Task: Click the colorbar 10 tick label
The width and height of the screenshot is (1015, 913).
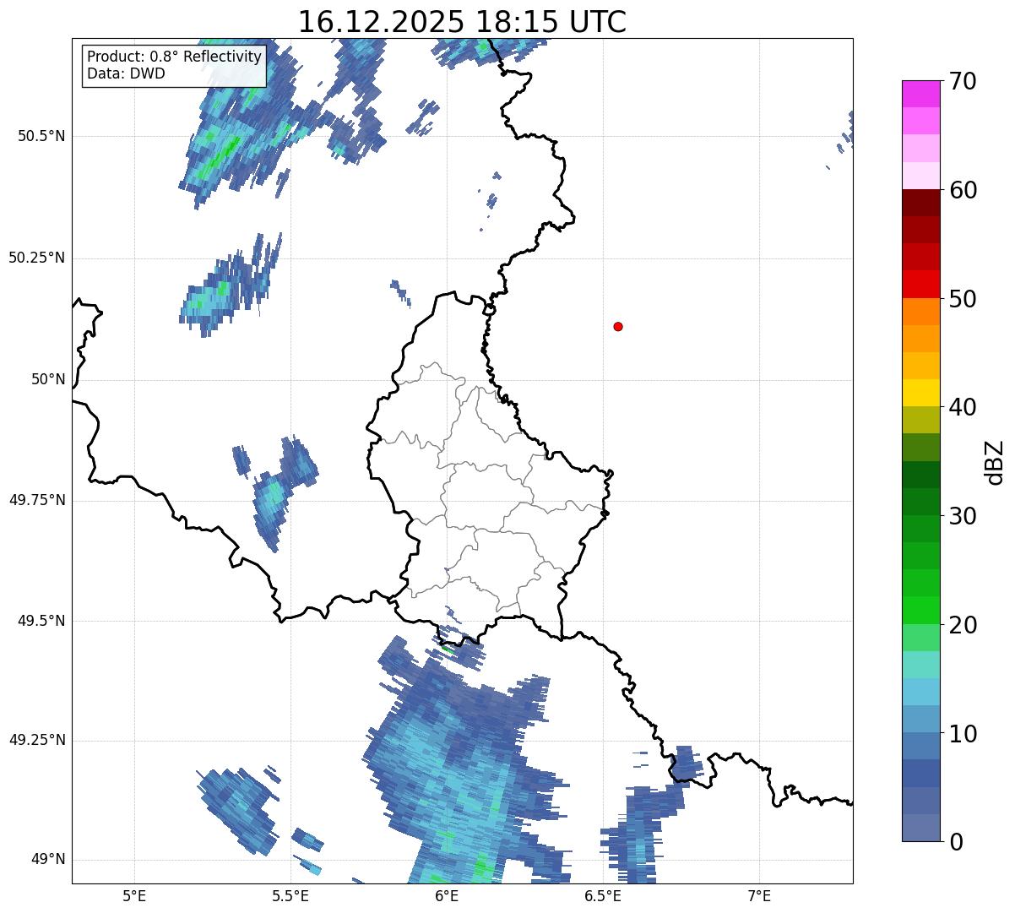Action: click(963, 734)
